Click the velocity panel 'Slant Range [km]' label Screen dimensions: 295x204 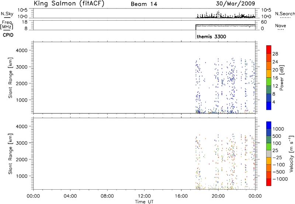[x=10, y=154]
